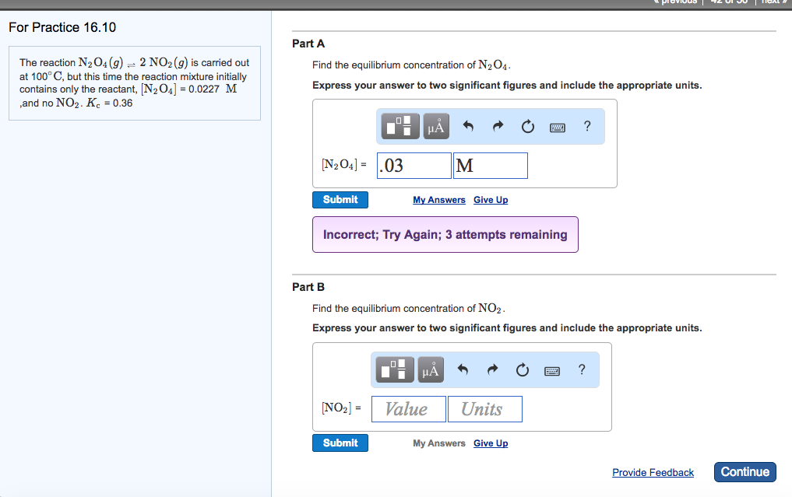Click the N2O4 value field containing .03
The width and height of the screenshot is (792, 497).
coord(414,166)
